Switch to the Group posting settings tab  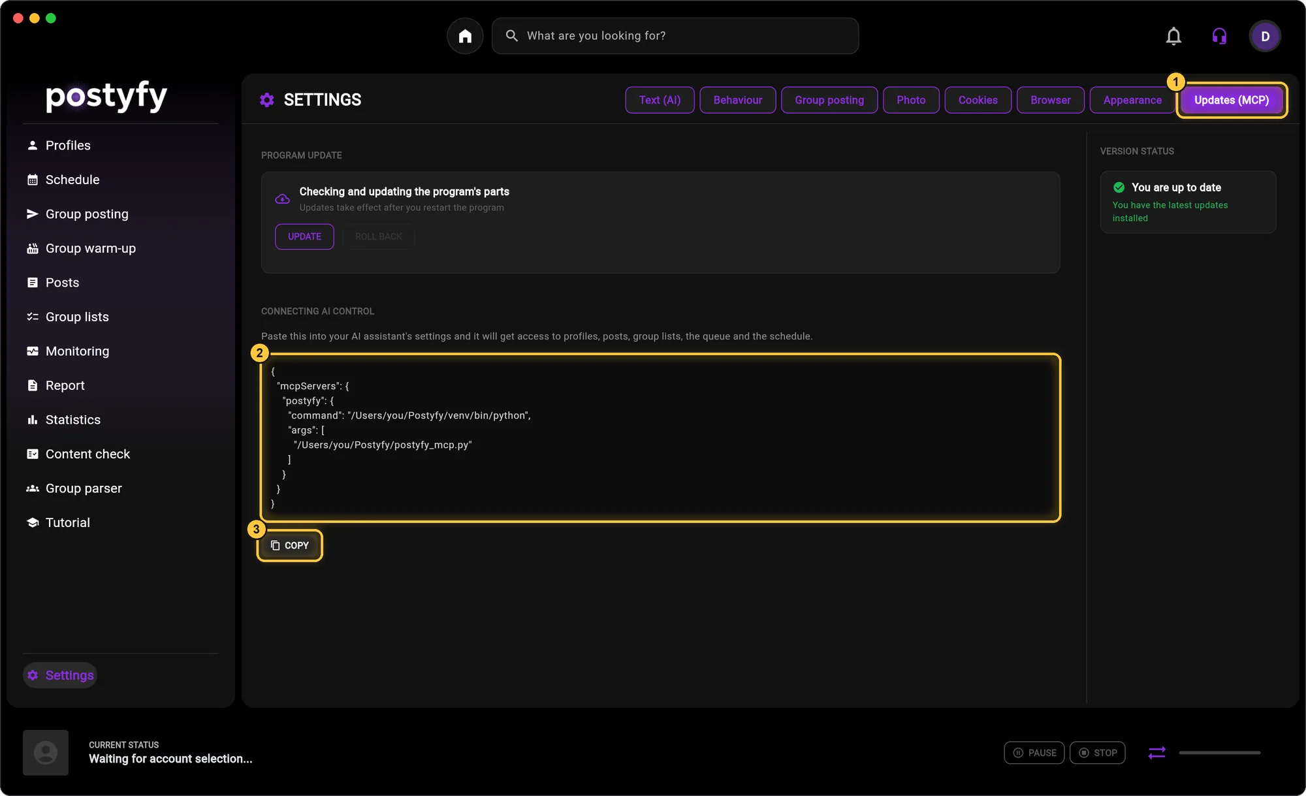[x=829, y=100]
